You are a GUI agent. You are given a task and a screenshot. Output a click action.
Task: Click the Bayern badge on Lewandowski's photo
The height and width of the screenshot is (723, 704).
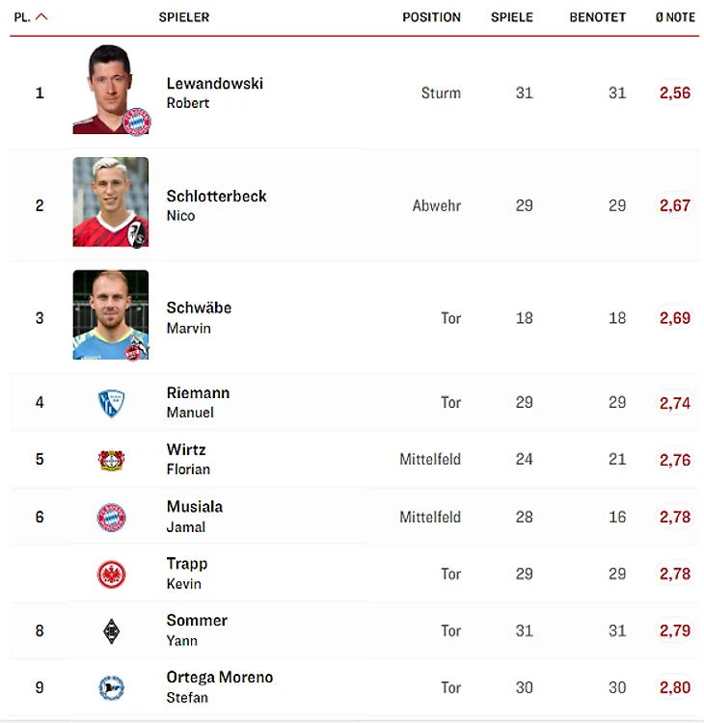tap(137, 121)
